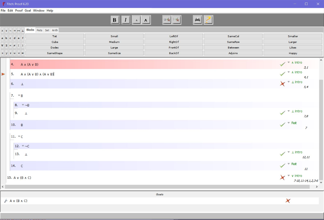Decrease font size with small A button
This screenshot has height=220, width=324.
136,20
